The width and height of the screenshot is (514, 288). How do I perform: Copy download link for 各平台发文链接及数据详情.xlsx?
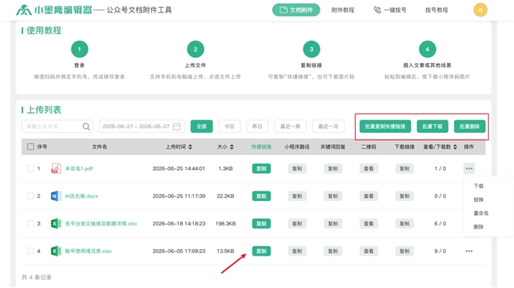404,223
